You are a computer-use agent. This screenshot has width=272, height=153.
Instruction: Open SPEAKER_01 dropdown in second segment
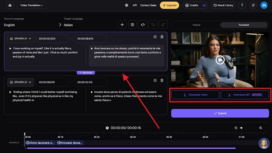click(x=21, y=82)
